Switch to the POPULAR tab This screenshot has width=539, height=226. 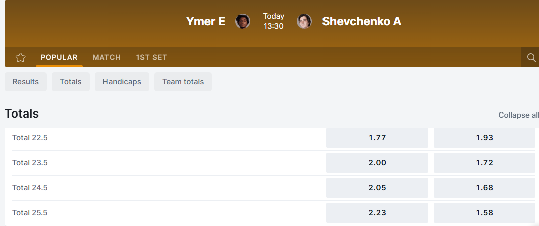59,57
